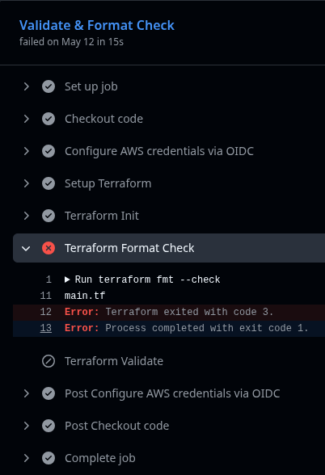Expand the Configure AWS credentials via OIDC step

pos(27,151)
